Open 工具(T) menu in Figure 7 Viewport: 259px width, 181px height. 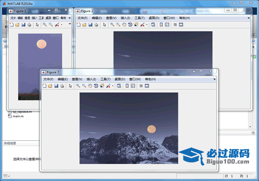(105, 79)
